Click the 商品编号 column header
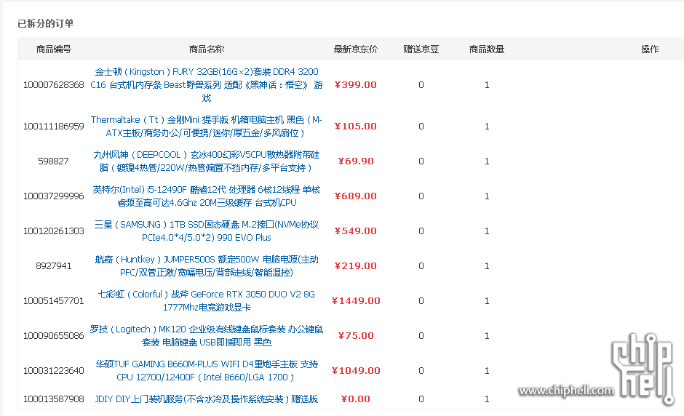 (53, 49)
